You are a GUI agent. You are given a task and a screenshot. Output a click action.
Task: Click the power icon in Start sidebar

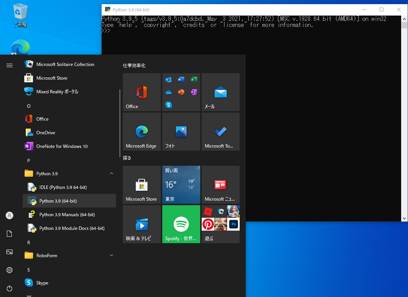point(9,288)
